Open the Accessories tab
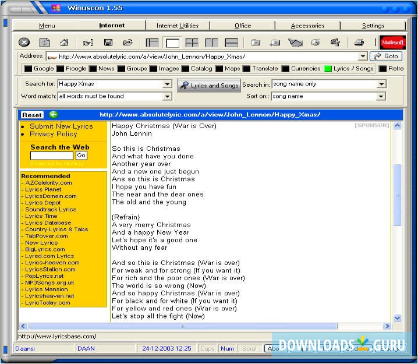 pyautogui.click(x=307, y=26)
